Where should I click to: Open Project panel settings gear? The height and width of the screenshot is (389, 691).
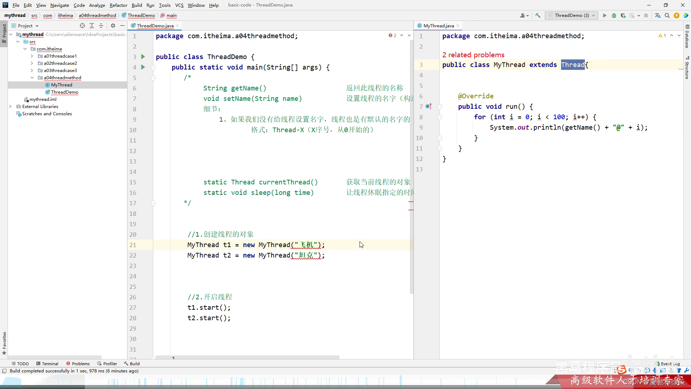pyautogui.click(x=113, y=26)
